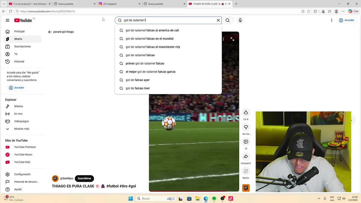This screenshot has height=203, width=361.
Task: Open YouTube settings three-dot menu
Action: click(332, 20)
